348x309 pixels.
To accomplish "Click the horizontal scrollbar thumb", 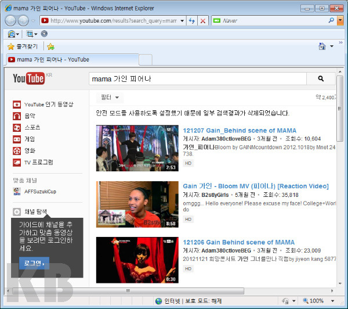I will [128, 291].
